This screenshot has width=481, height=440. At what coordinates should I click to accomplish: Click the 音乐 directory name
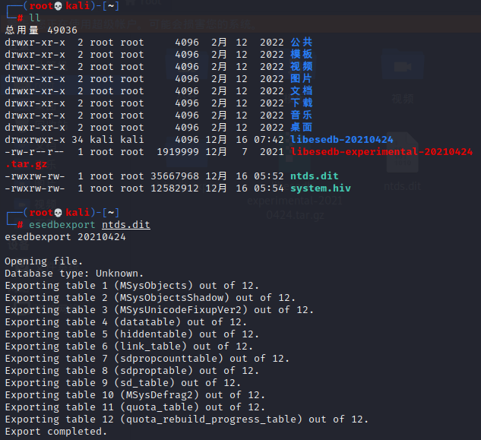pos(301,115)
